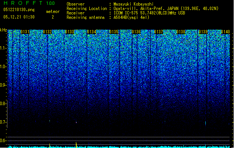Click the 0136 time marker
This screenshot has height=148, width=234.
coord(136,32)
